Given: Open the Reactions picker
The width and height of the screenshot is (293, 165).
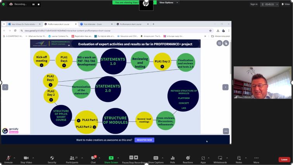Looking at the screenshot, I should pos(188,158).
